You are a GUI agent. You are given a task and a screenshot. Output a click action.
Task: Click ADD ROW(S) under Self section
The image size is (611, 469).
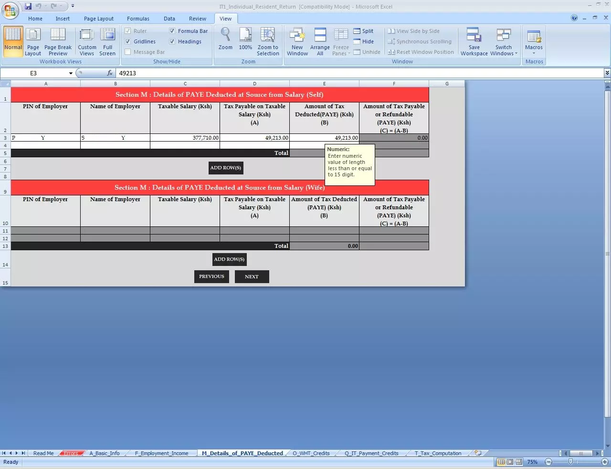click(x=226, y=168)
